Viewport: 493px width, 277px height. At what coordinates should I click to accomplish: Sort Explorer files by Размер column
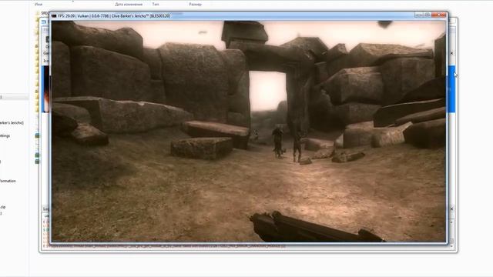pyautogui.click(x=195, y=5)
